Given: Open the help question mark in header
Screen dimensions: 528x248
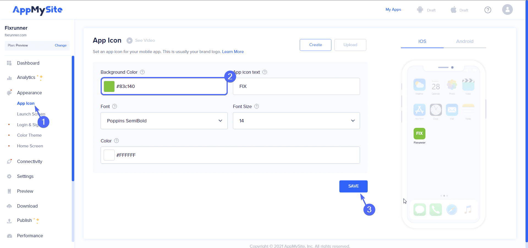Looking at the screenshot, I should coord(488,10).
